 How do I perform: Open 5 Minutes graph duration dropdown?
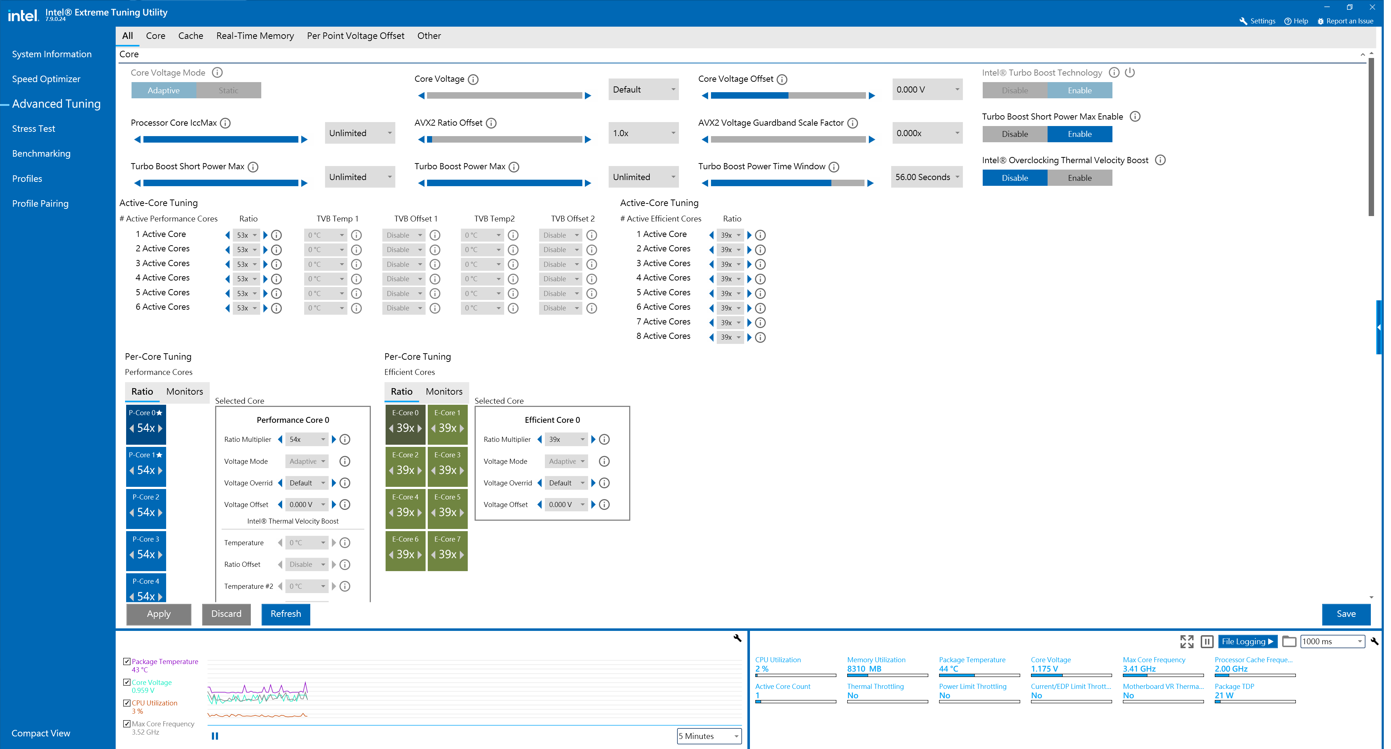pyautogui.click(x=709, y=736)
